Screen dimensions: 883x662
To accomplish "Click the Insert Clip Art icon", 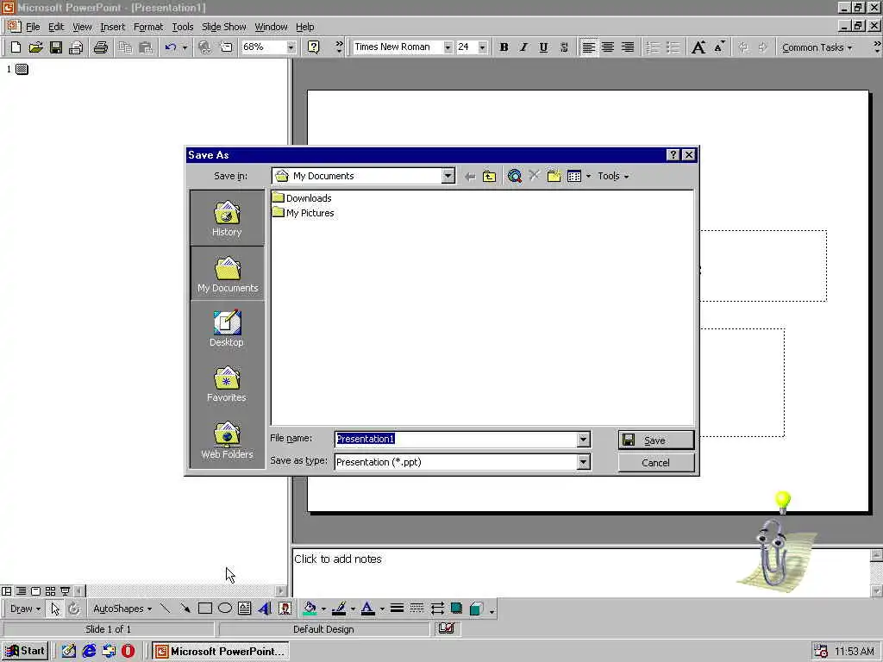I will coord(285,609).
